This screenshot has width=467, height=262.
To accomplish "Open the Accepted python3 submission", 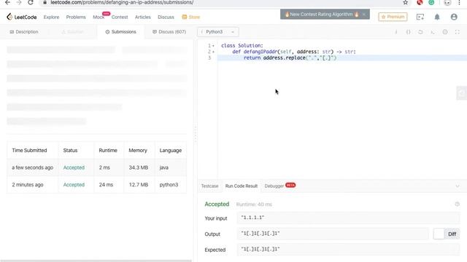I will [x=74, y=185].
